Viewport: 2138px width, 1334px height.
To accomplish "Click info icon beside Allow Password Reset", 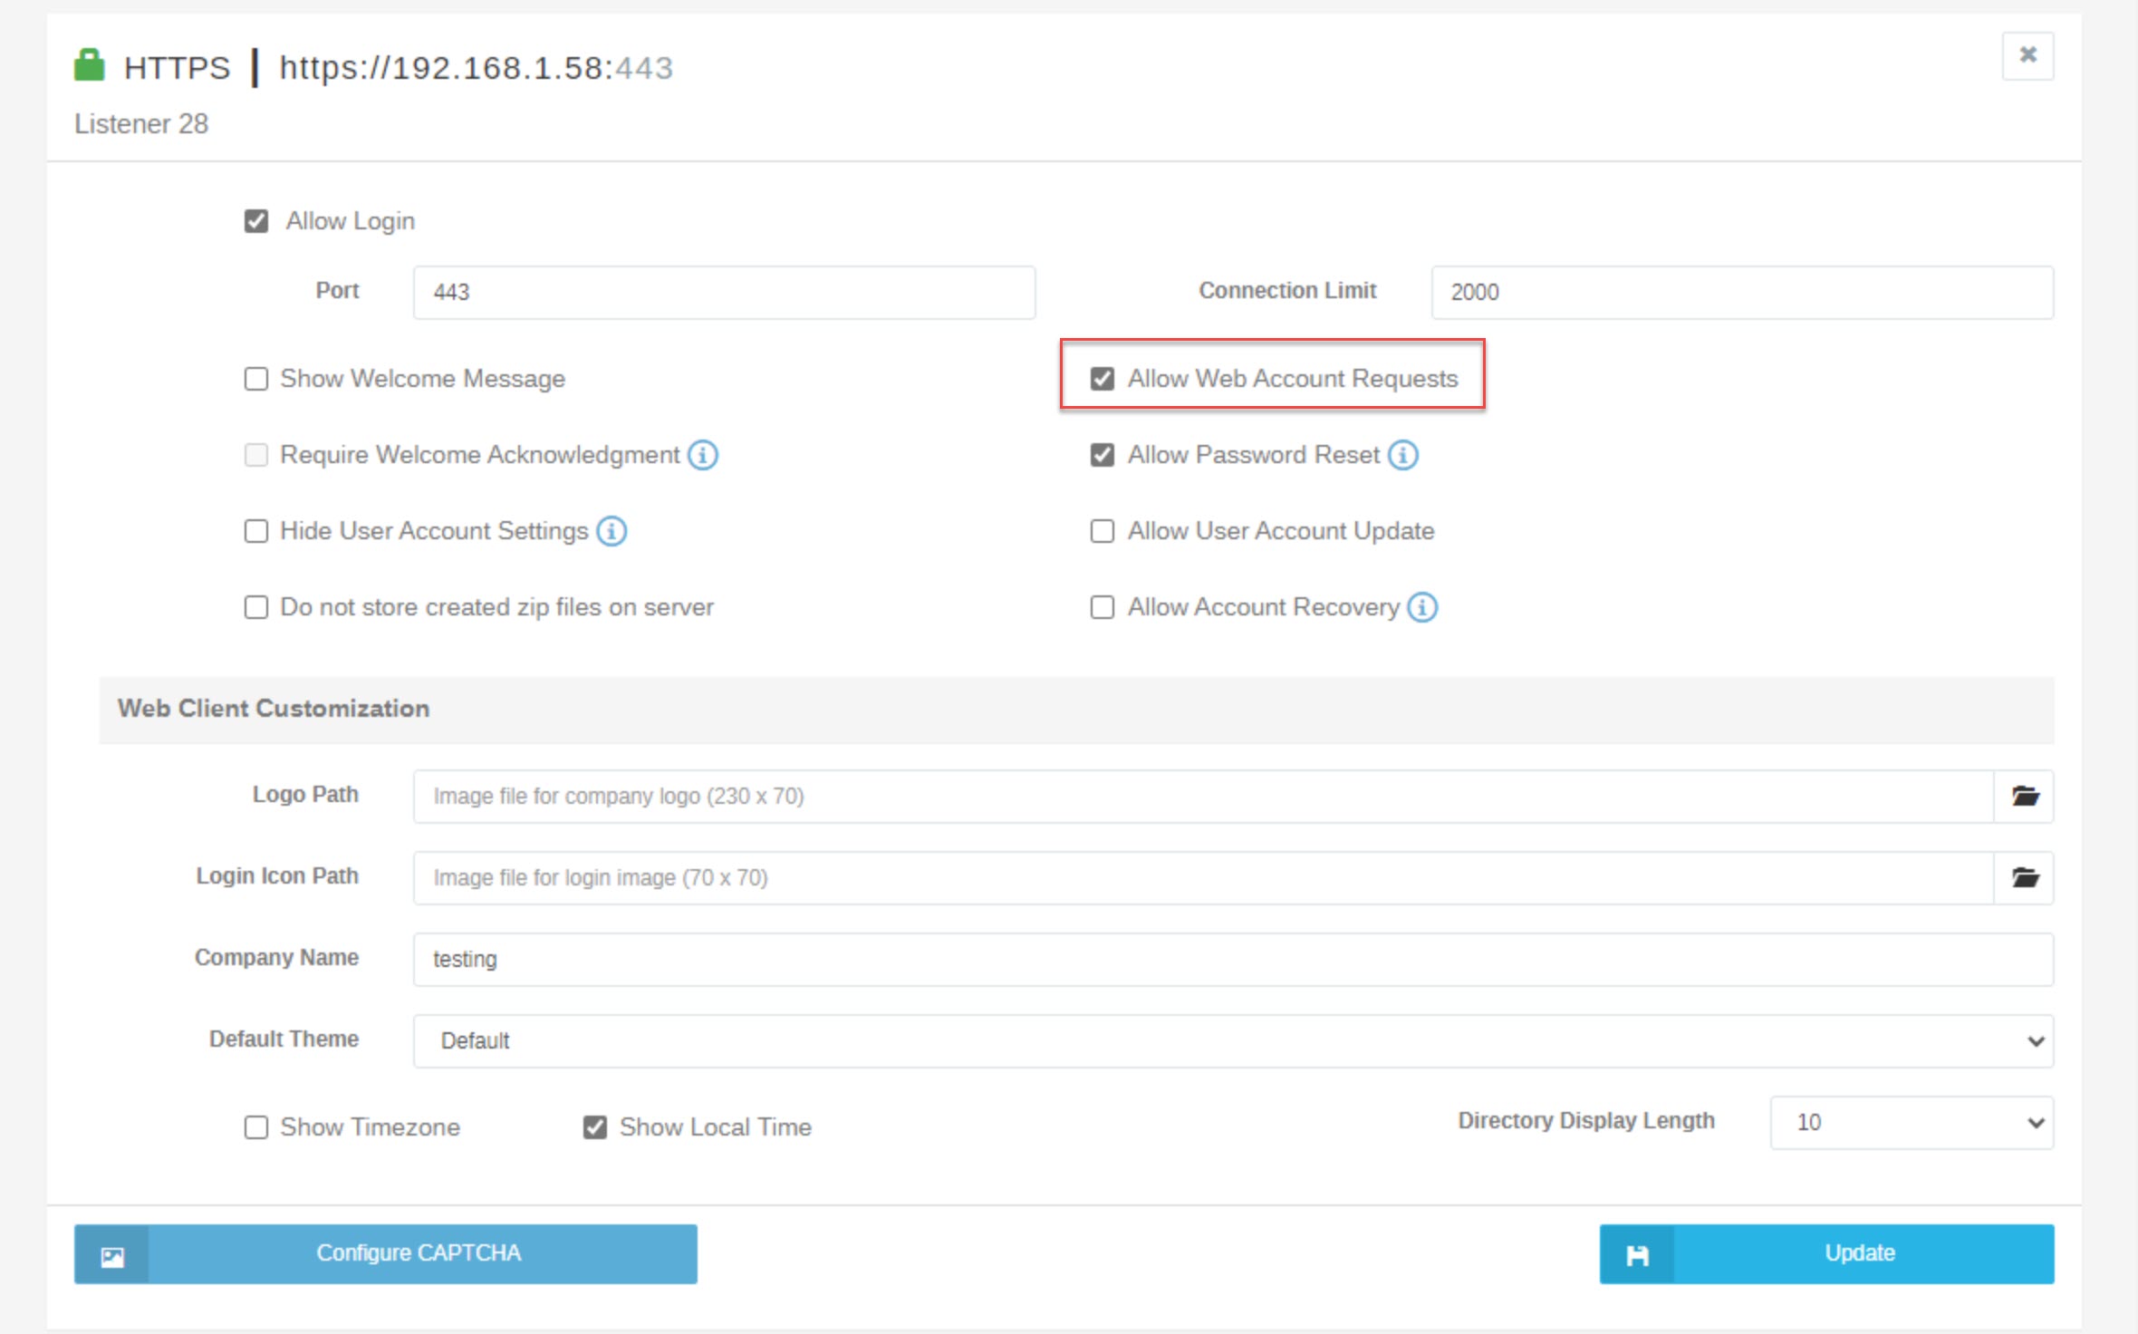I will click(x=1402, y=455).
